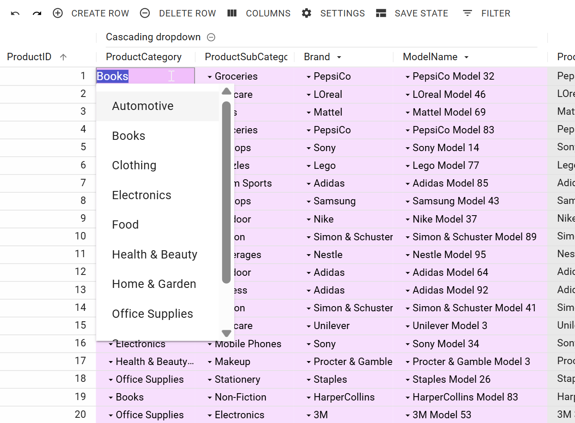Open the PepsiCo Model 32 dropdown

tap(407, 77)
